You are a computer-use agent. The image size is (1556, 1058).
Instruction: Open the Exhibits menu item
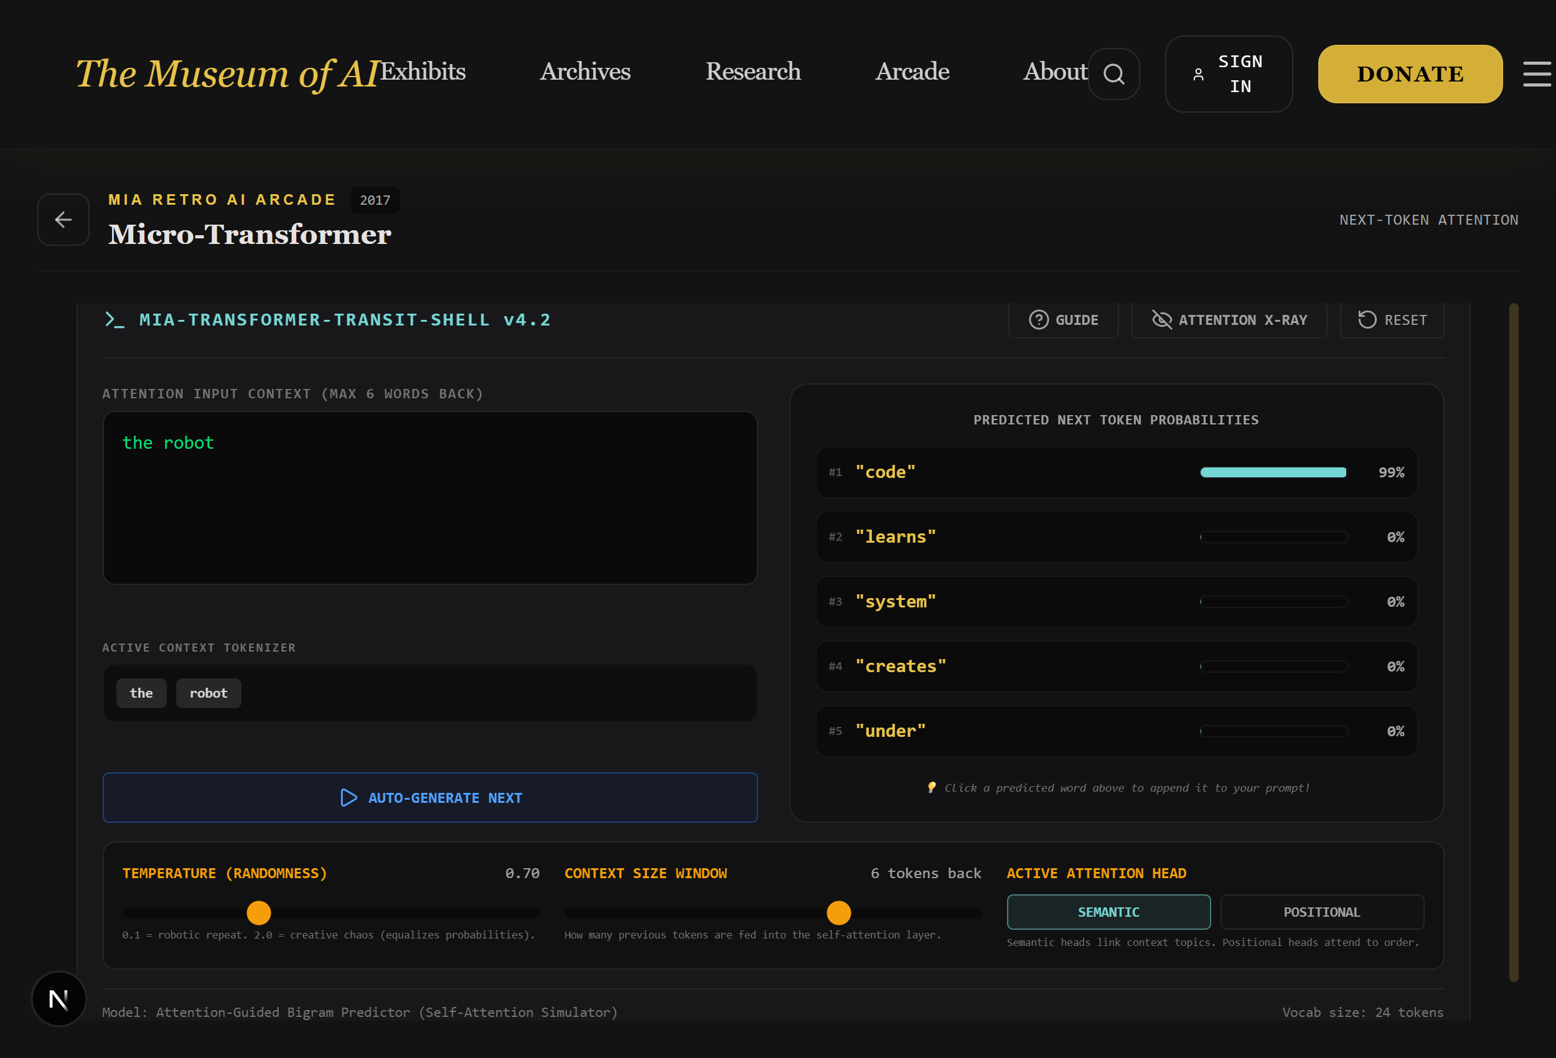coord(423,71)
